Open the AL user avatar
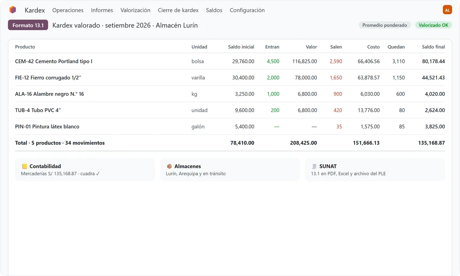 coord(447,10)
